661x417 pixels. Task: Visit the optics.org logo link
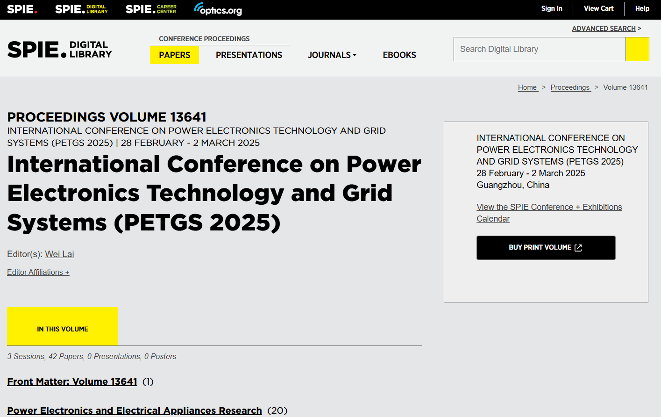click(x=218, y=9)
